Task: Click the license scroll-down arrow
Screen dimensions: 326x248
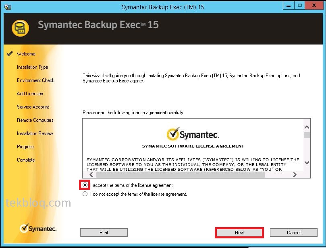Action: pos(307,162)
